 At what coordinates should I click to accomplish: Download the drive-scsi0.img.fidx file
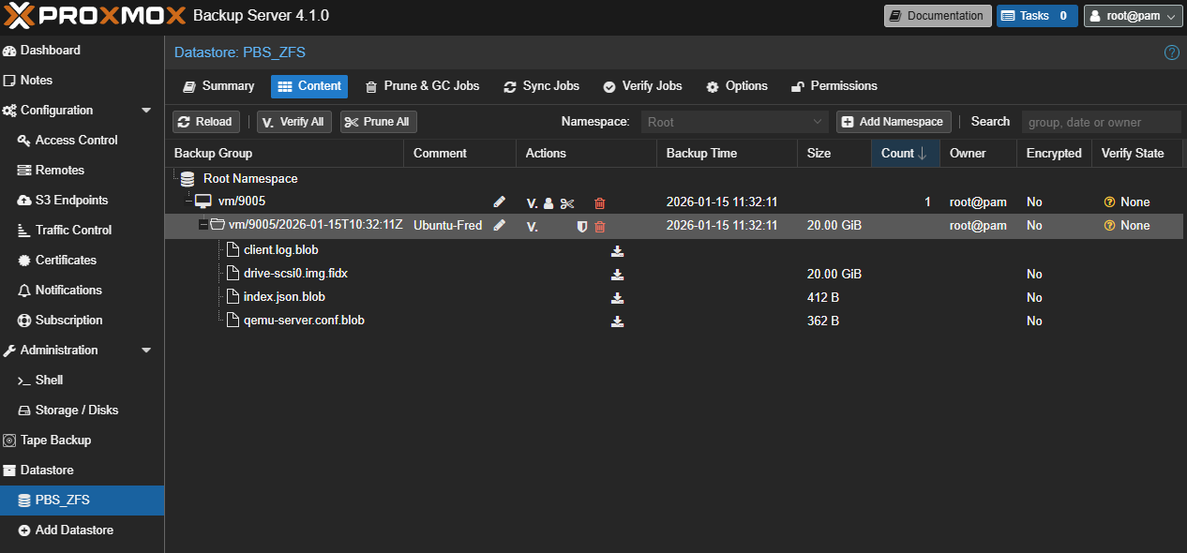tap(617, 275)
